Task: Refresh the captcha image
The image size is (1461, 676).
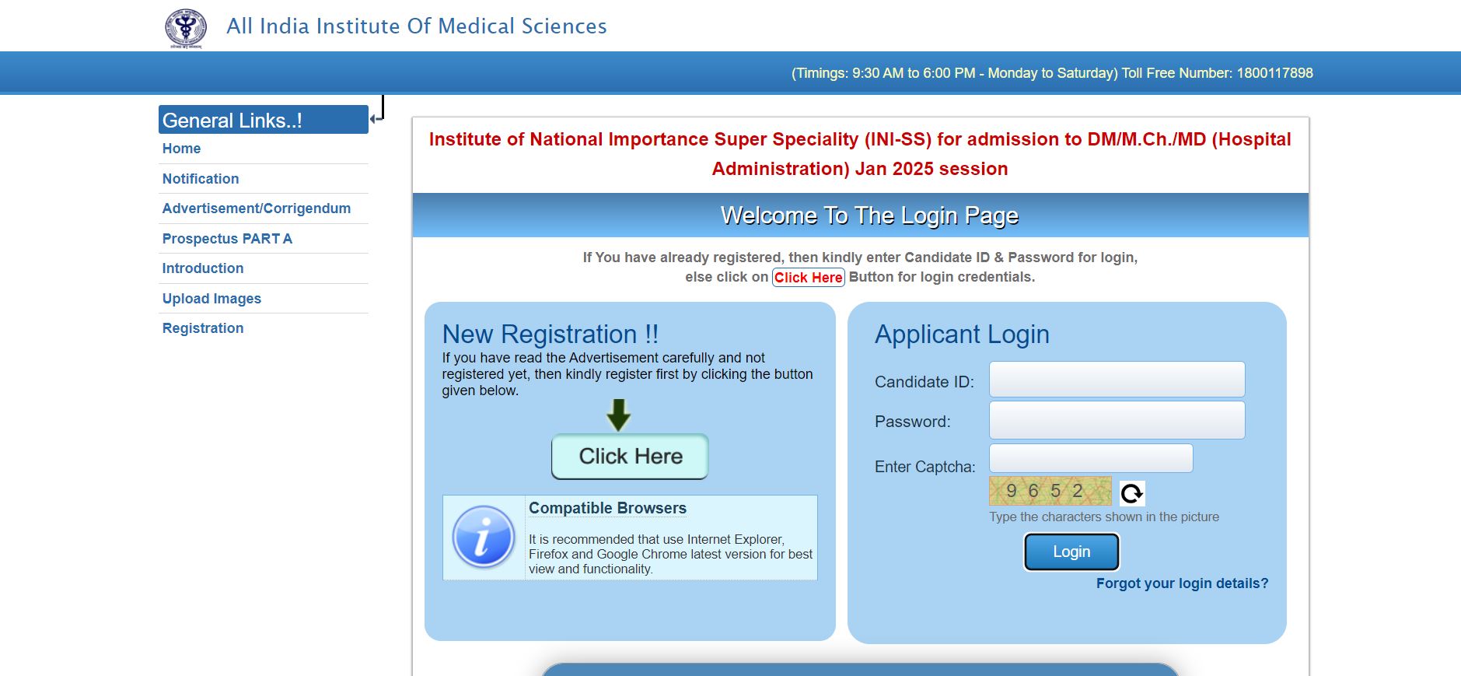Action: coord(1132,492)
